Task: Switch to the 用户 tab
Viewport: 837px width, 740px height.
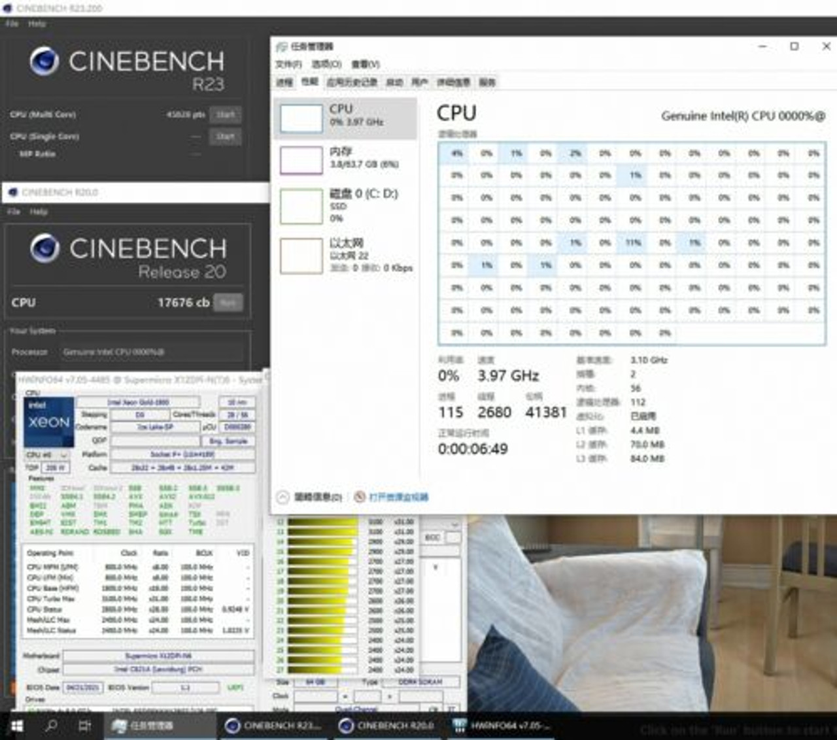Action: point(419,82)
